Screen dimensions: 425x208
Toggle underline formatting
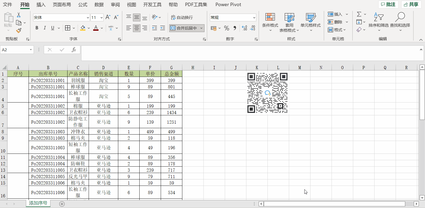coord(53,28)
